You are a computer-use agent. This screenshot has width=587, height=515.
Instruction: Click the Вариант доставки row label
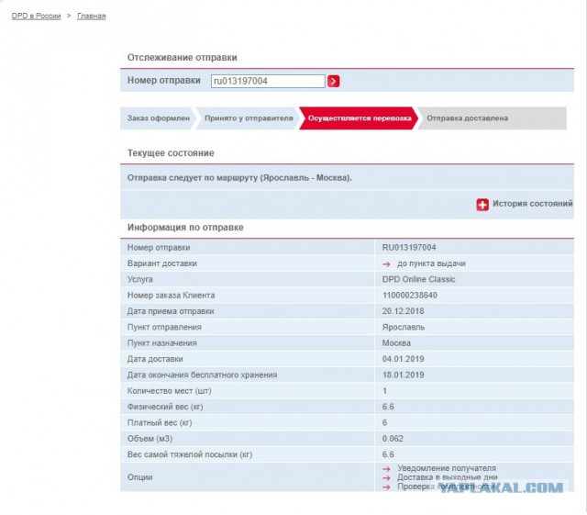point(161,263)
